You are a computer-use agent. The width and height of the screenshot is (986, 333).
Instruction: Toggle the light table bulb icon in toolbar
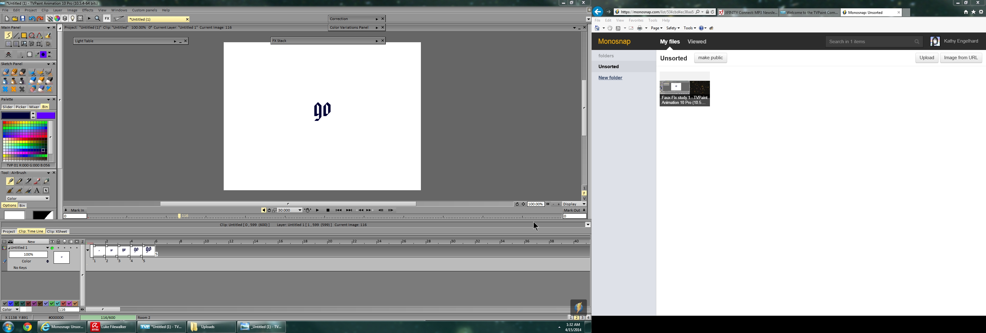tap(72, 19)
